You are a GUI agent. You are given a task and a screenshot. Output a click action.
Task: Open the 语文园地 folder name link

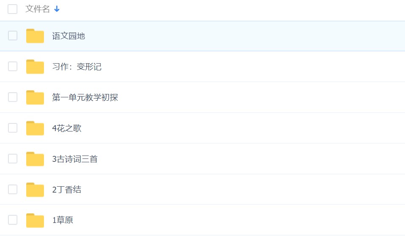point(68,36)
